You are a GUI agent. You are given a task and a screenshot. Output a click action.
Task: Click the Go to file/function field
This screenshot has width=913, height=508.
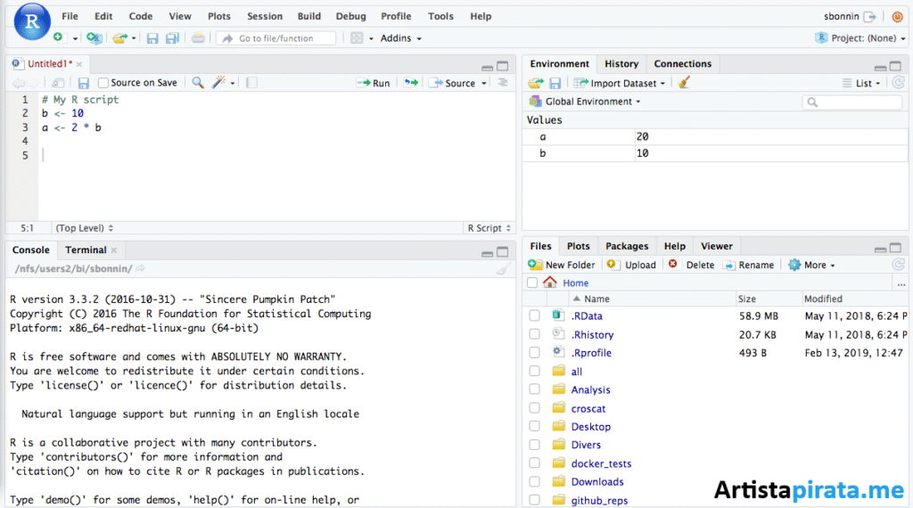pos(276,38)
